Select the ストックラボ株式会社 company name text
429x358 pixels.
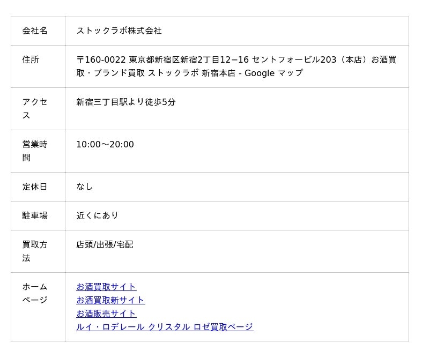(119, 31)
